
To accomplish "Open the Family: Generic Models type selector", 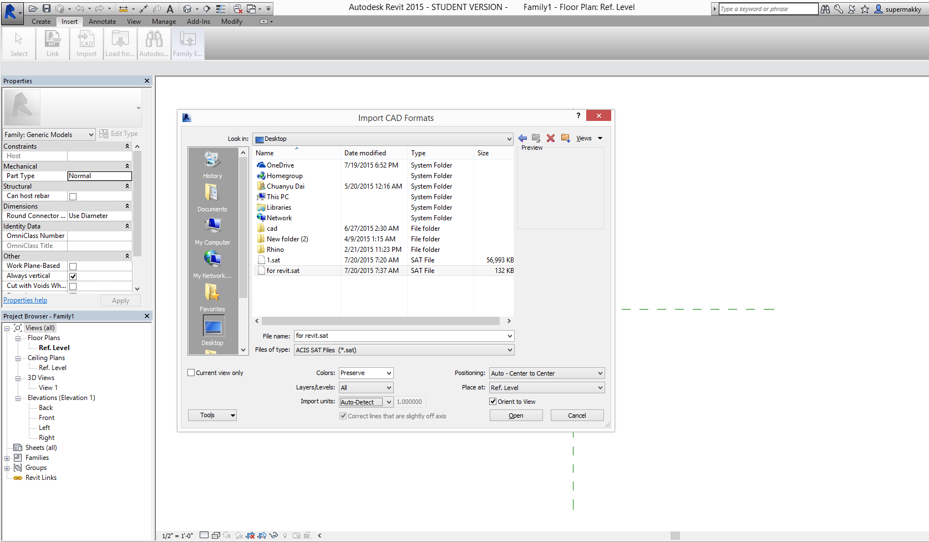I will click(49, 134).
